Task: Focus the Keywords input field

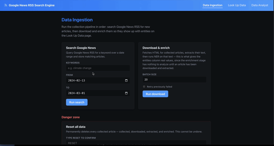Action: coord(98,68)
